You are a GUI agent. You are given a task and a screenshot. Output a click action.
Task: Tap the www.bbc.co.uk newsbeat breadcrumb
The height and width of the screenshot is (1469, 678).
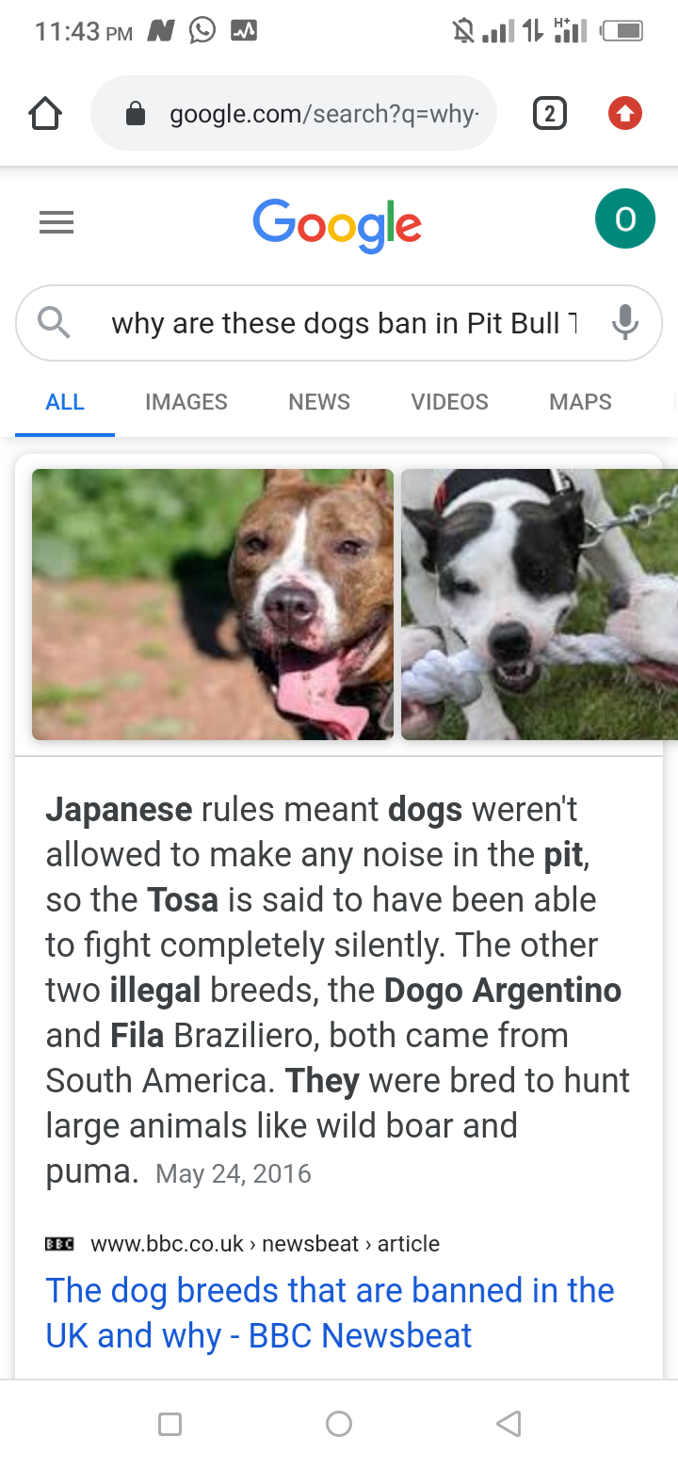point(265,1244)
